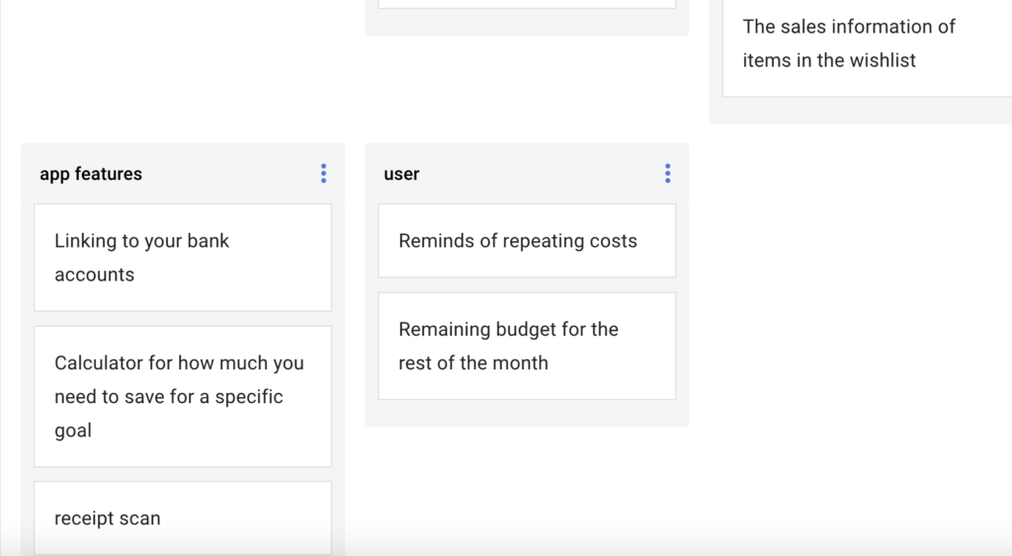The height and width of the screenshot is (556, 1012).
Task: Select the wishlist sales information card
Action: point(865,44)
